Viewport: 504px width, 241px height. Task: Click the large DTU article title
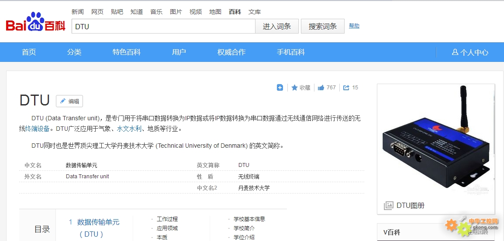coord(35,100)
